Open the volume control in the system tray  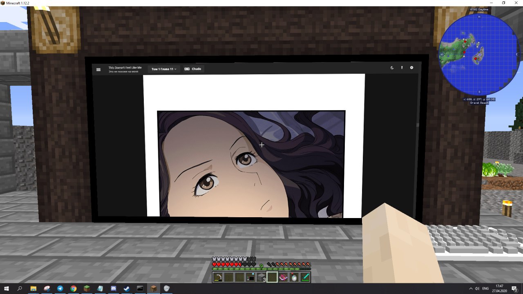(x=477, y=289)
